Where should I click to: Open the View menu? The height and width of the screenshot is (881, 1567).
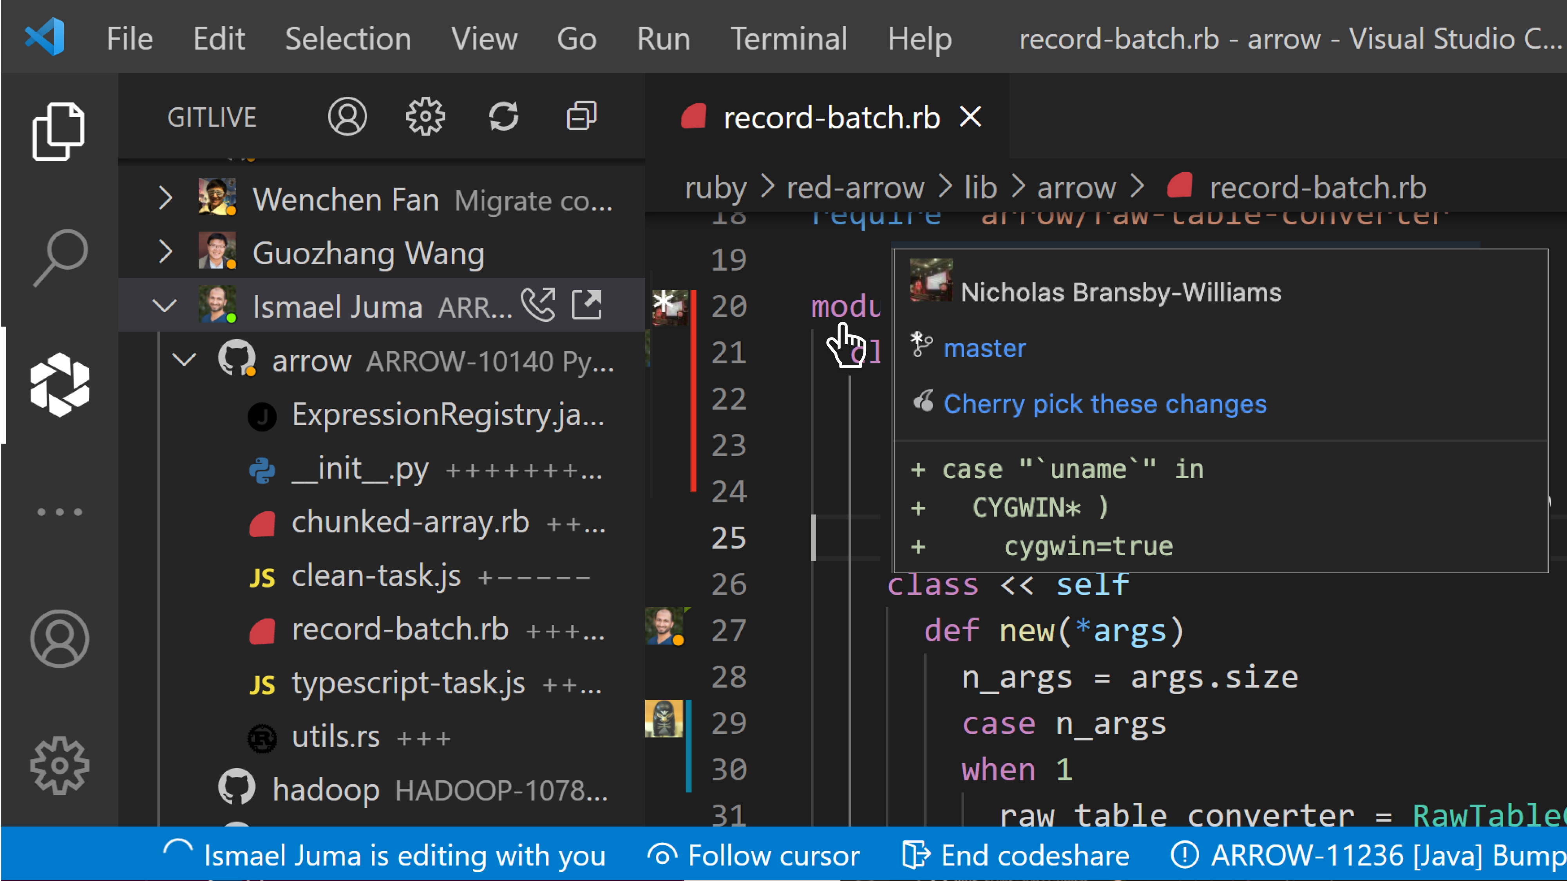pos(484,38)
